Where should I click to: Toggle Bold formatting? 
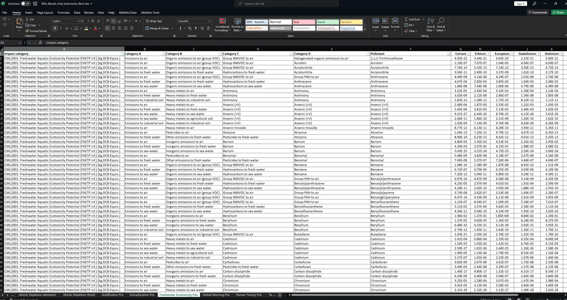tap(55, 28)
